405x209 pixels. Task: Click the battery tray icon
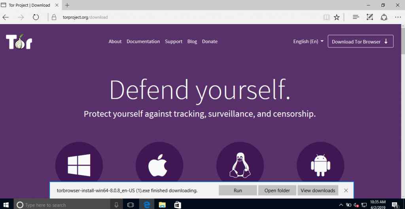[x=349, y=205]
